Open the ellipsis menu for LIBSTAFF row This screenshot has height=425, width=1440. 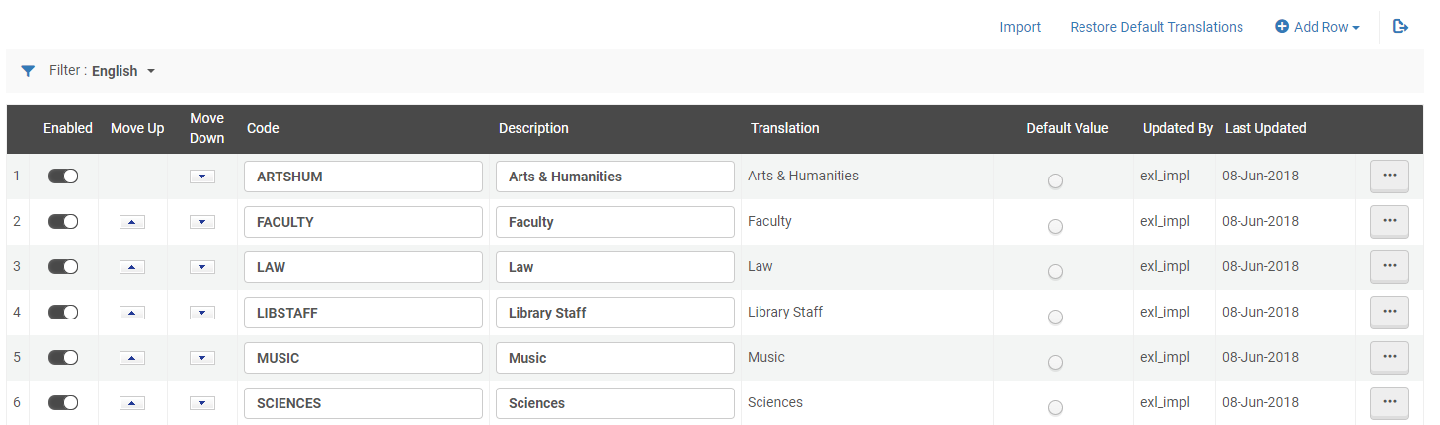(x=1389, y=312)
